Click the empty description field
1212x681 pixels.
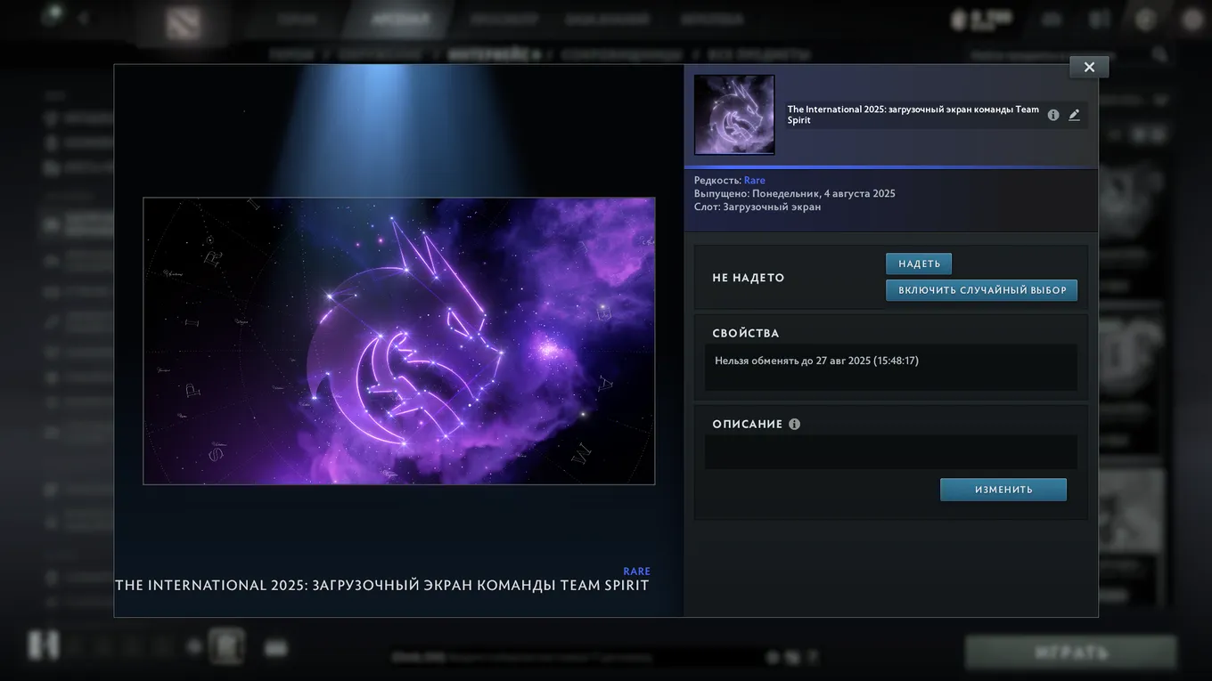891,452
